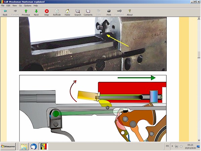Open the File menu
The width and height of the screenshot is (201, 151).
click(3, 5)
